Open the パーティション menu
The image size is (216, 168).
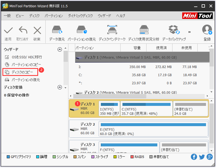pyautogui.click(x=54, y=16)
